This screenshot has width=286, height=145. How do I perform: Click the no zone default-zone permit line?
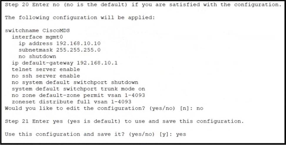click(78, 95)
